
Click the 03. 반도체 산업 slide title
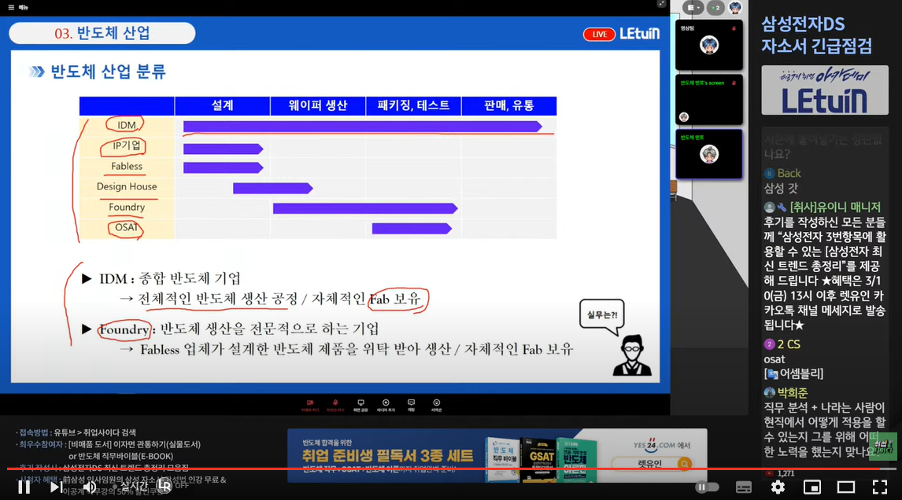point(102,33)
